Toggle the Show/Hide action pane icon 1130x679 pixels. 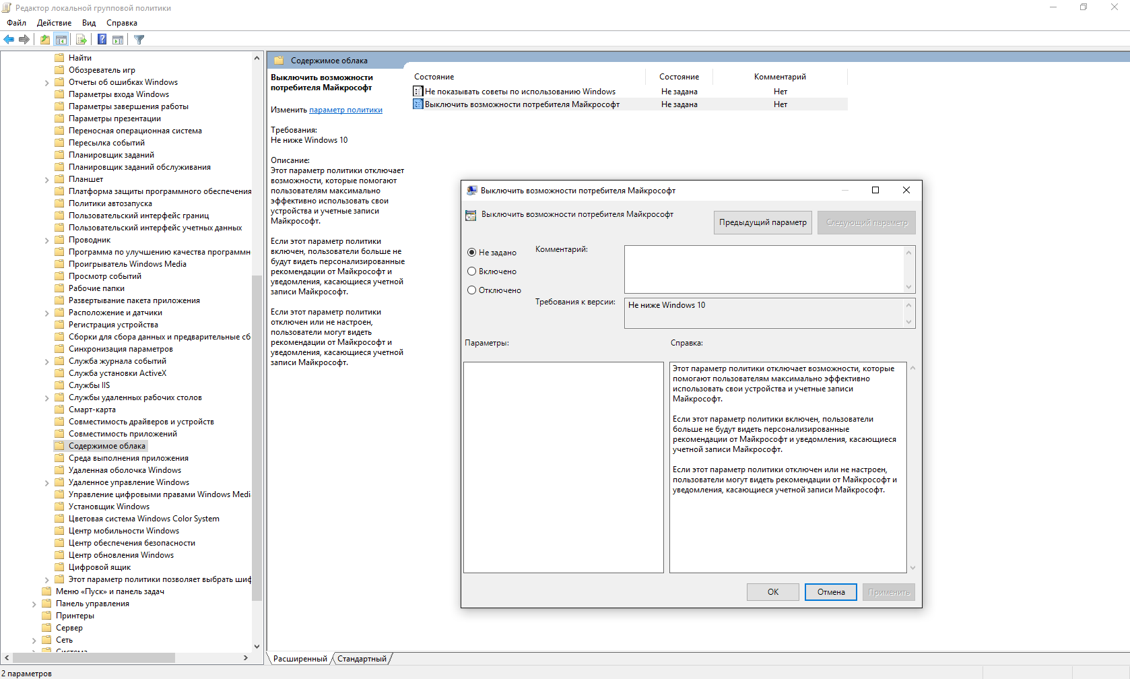click(x=118, y=40)
